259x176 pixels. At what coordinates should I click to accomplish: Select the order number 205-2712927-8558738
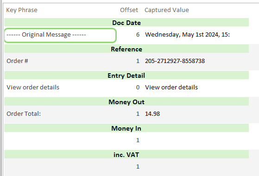175,61
